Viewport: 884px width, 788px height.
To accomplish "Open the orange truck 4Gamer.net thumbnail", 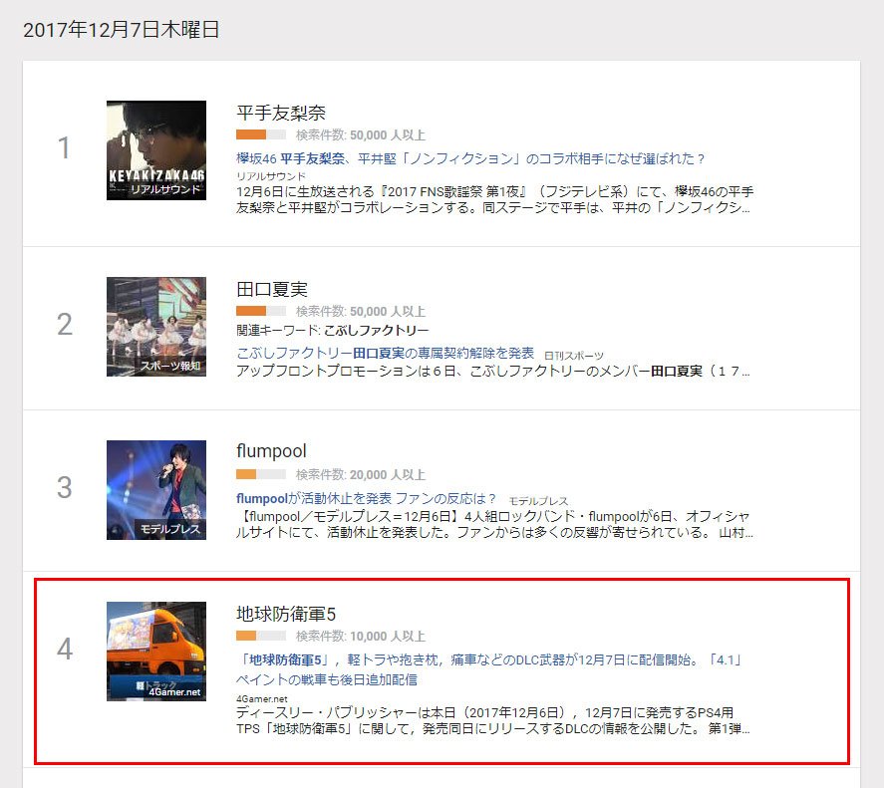I will click(x=156, y=652).
